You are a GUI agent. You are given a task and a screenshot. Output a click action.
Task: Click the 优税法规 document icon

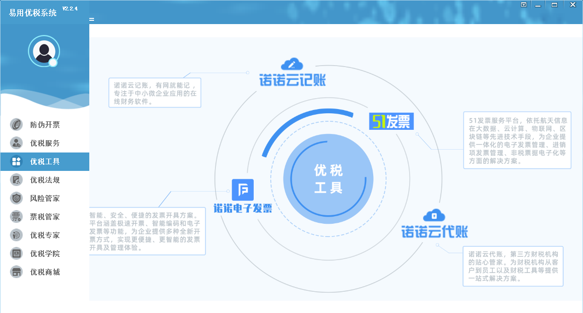click(17, 180)
